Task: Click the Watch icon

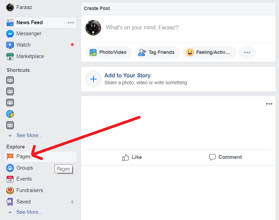Action: click(10, 45)
